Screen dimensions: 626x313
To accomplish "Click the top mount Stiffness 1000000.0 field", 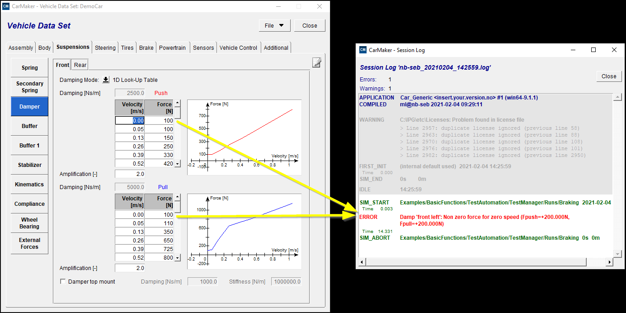I will 286,282.
